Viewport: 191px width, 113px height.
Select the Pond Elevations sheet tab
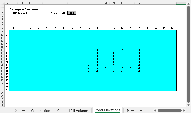click(107, 110)
